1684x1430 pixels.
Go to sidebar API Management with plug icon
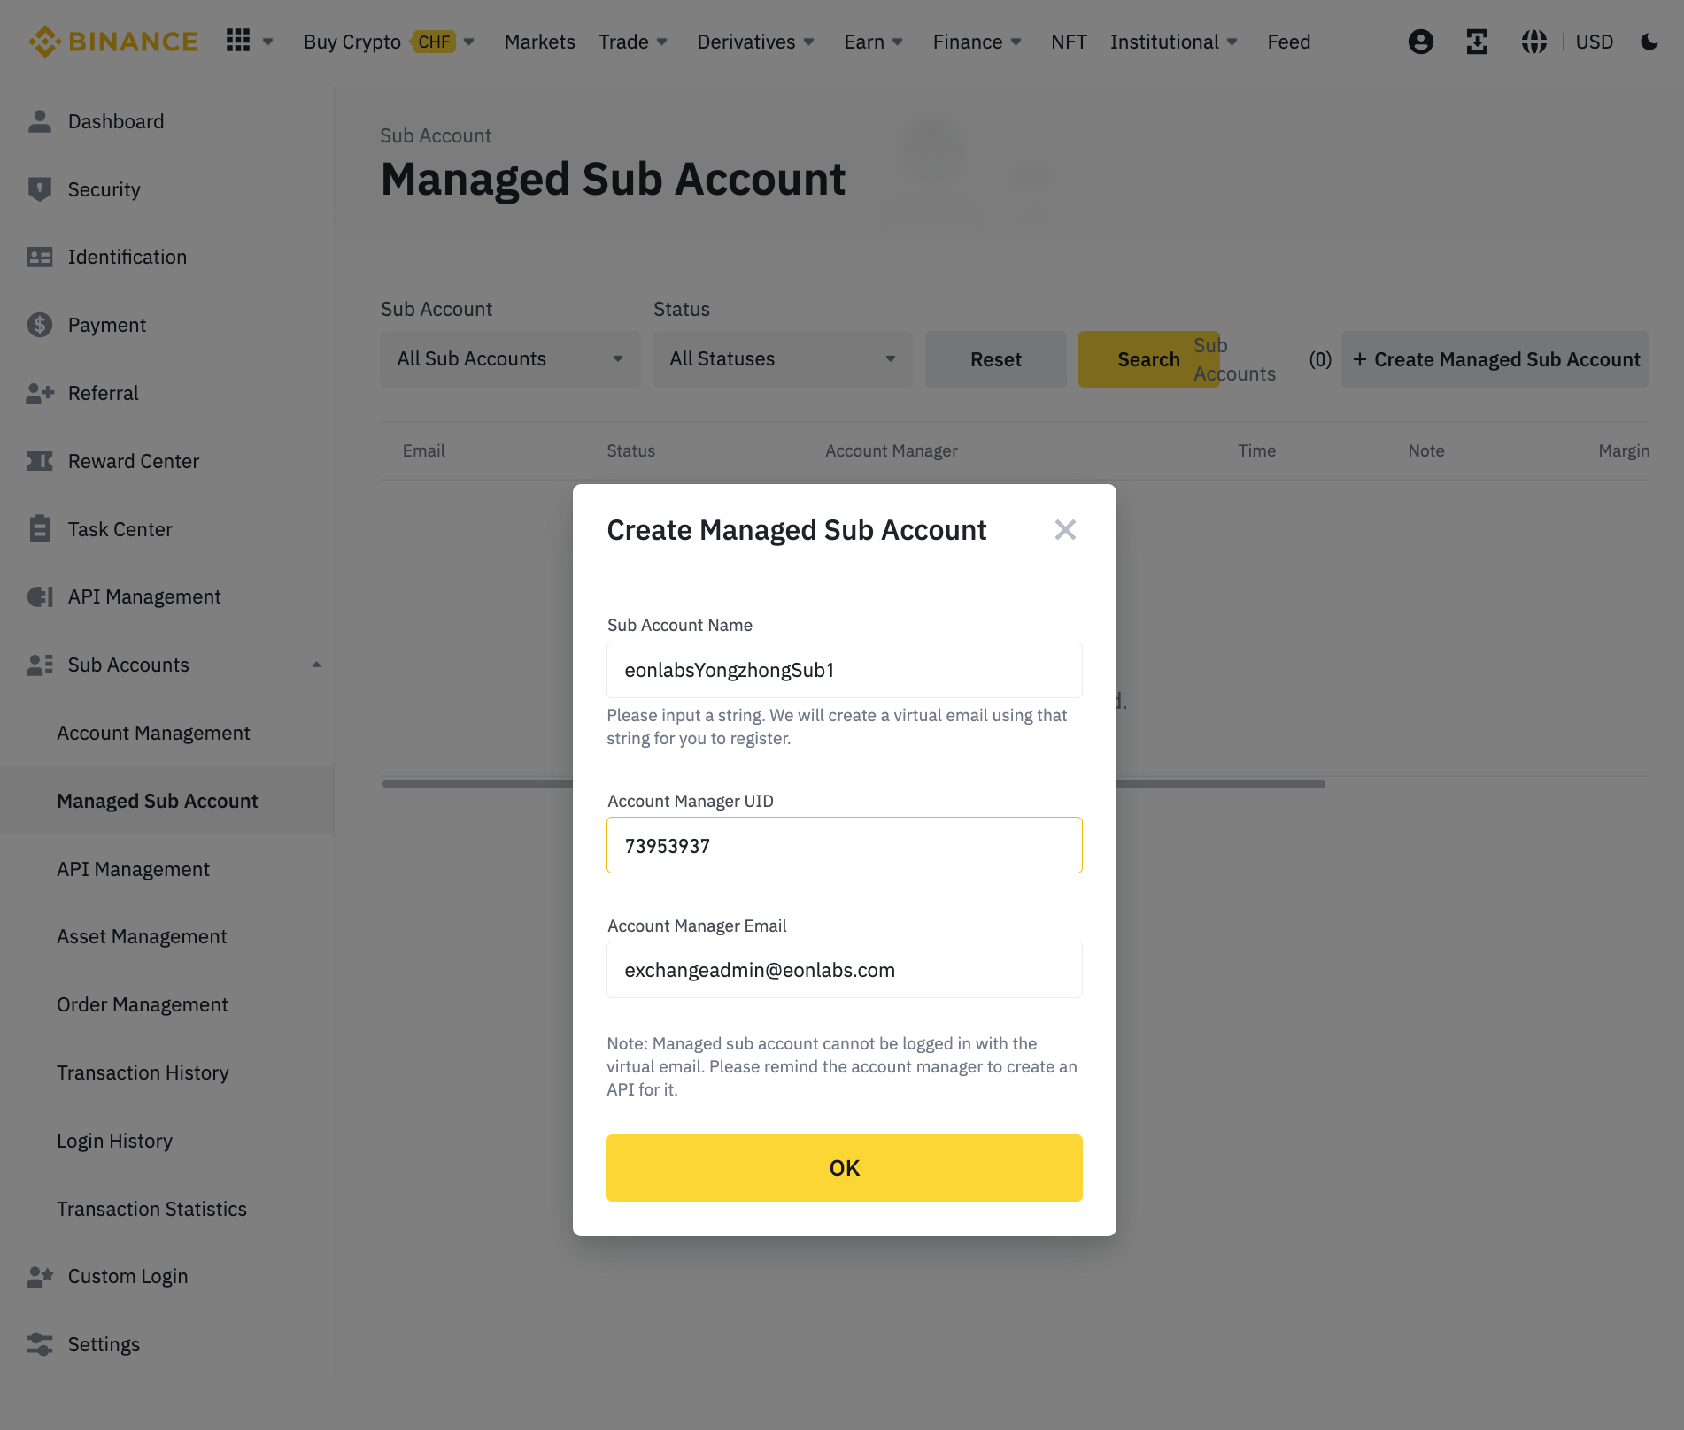[143, 597]
